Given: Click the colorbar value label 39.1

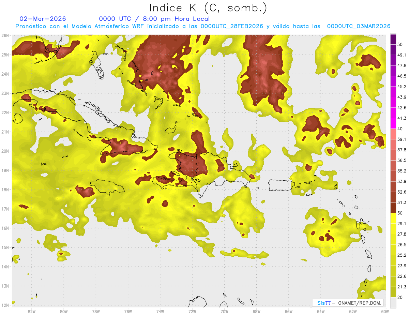Looking at the screenshot, I should [402, 139].
